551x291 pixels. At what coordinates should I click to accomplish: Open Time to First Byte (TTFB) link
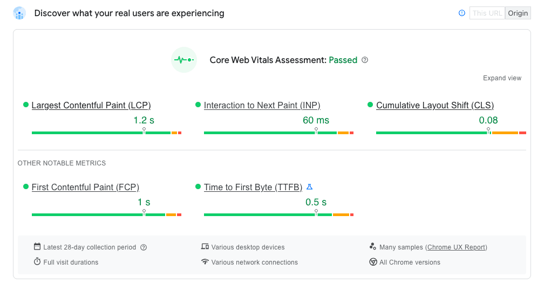[x=253, y=187]
